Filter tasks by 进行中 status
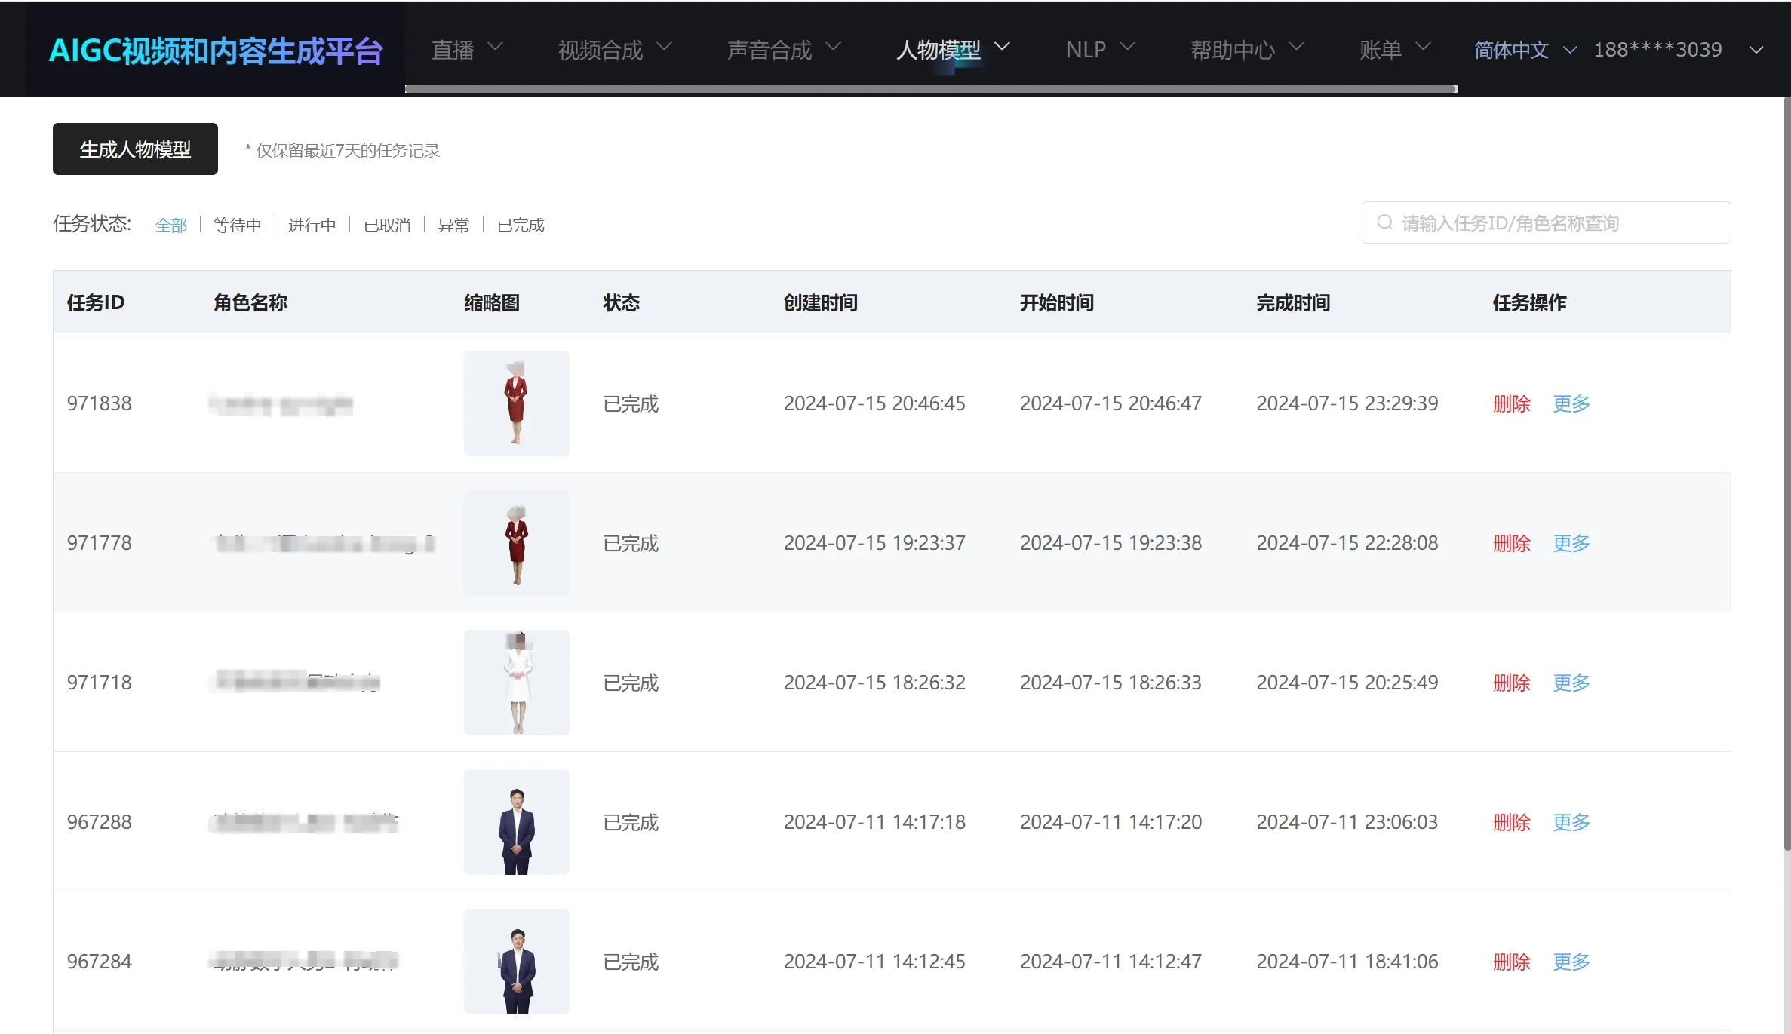Screen dimensions: 1791x1034 [312, 225]
